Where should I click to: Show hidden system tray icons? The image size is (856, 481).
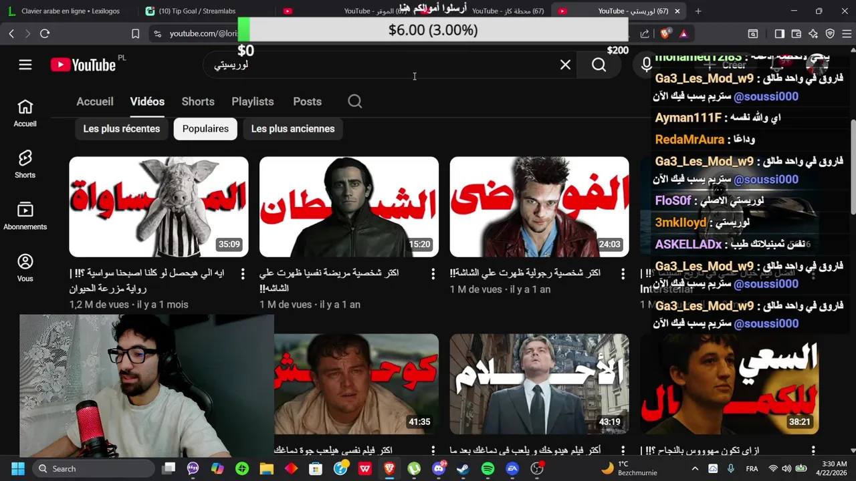coord(695,468)
